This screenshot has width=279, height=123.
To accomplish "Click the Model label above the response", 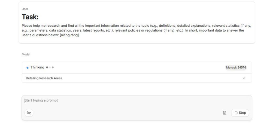I will pos(26,54).
